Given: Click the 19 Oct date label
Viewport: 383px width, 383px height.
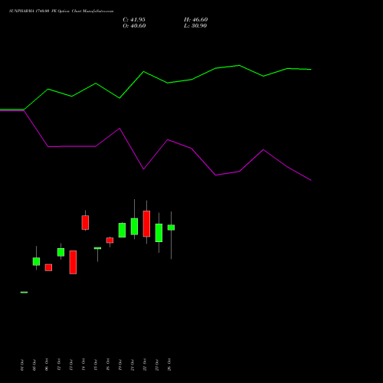Looking at the screenshot, I should [120, 365].
